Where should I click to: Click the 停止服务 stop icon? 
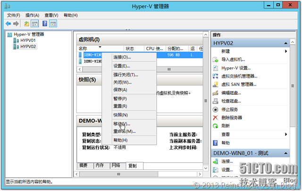215,109
